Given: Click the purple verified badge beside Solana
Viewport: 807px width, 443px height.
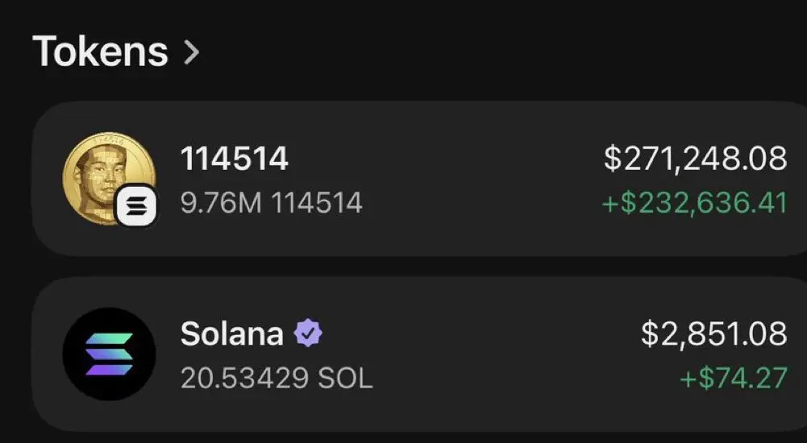Looking at the screenshot, I should pos(307,333).
